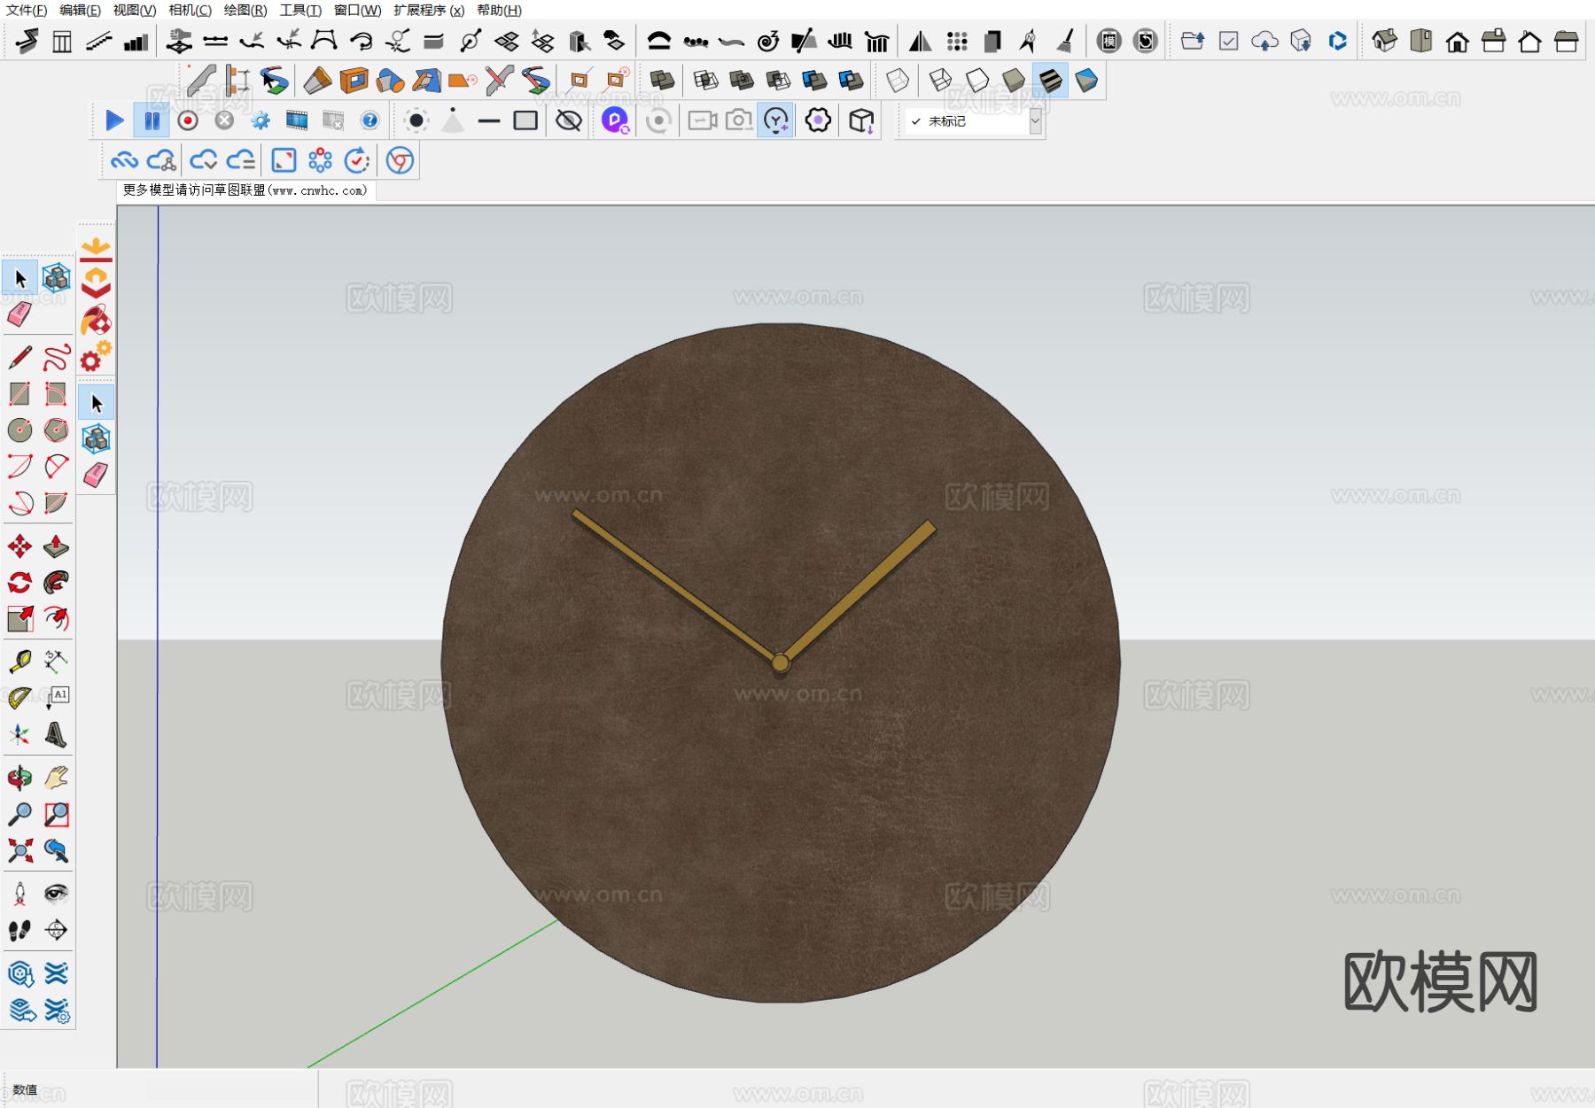
Task: Choose the 3D Text tool
Action: pyautogui.click(x=56, y=734)
